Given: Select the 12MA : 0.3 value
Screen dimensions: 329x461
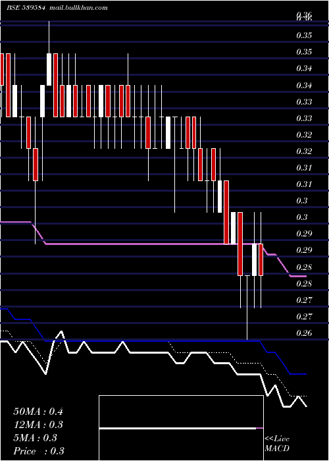Looking at the screenshot, I should [x=38, y=425].
